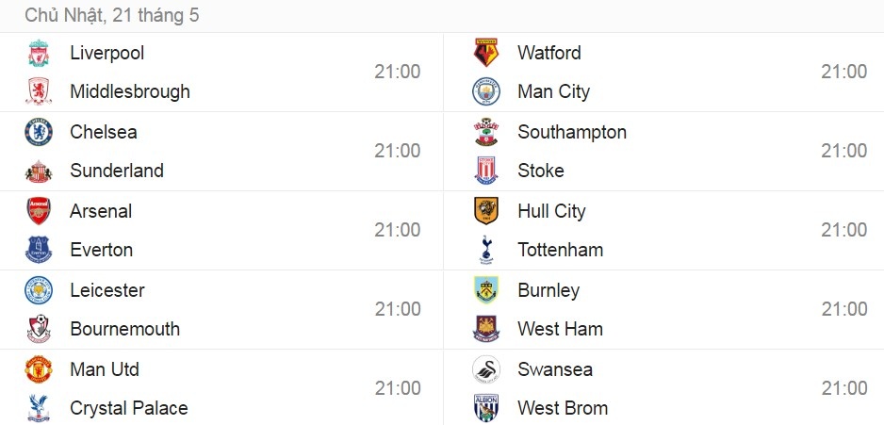Click the Man Utd club crest

(x=39, y=369)
